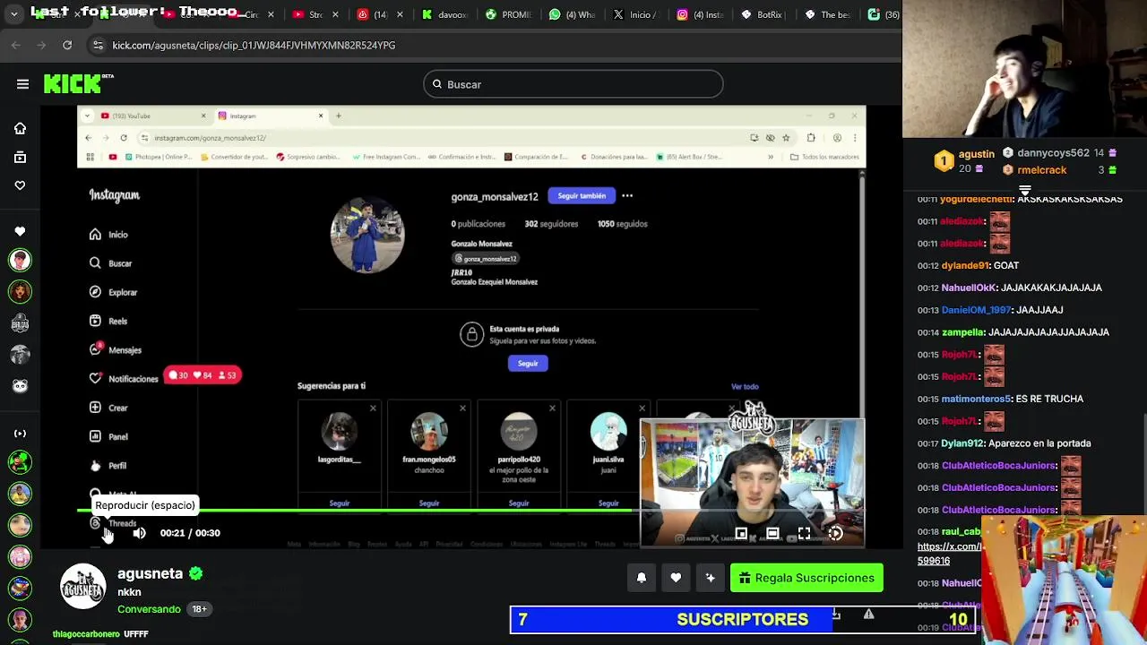Toggle fullscreen on the clip player
Viewport: 1147px width, 645px height.
804,534
